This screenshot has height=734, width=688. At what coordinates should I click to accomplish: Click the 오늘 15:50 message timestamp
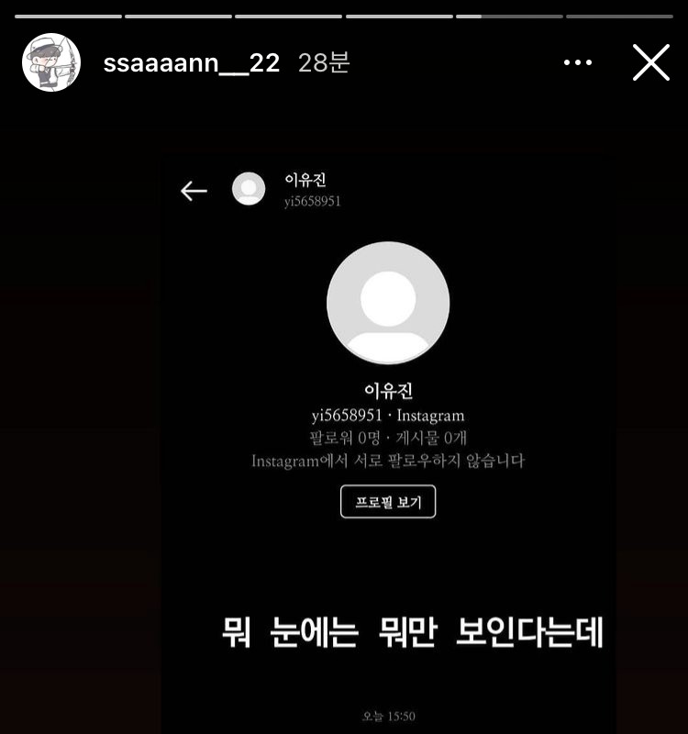pyautogui.click(x=388, y=716)
